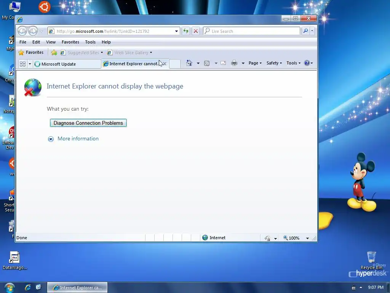Click the Protected Mode status icon
This screenshot has width=390, height=293.
coord(267,238)
